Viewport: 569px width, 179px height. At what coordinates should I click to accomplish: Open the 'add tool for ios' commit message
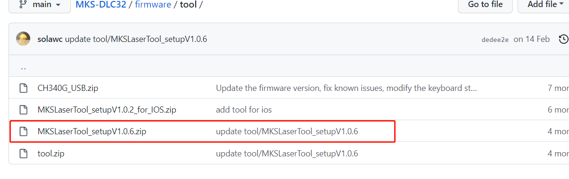(244, 110)
